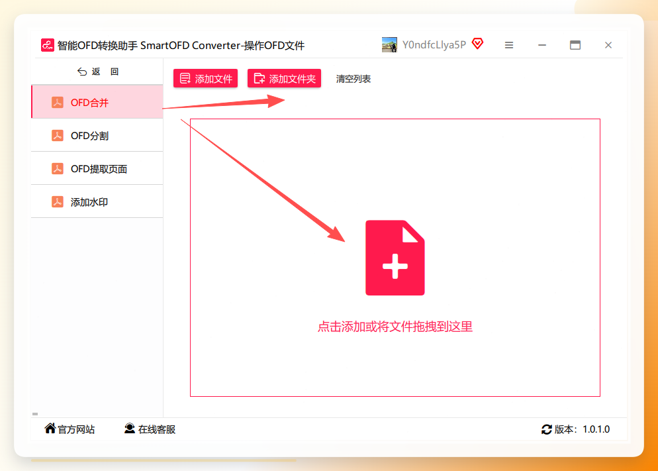Click the icon beside 添加水印
This screenshot has height=471, width=658.
point(58,201)
